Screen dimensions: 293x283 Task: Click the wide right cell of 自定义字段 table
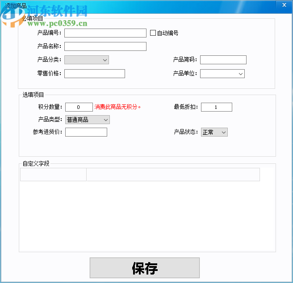173,175
